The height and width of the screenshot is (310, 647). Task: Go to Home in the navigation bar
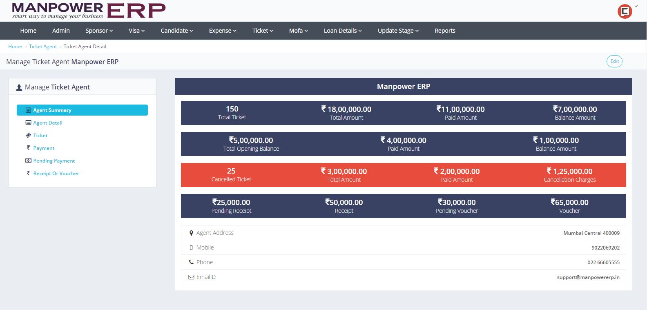(28, 31)
